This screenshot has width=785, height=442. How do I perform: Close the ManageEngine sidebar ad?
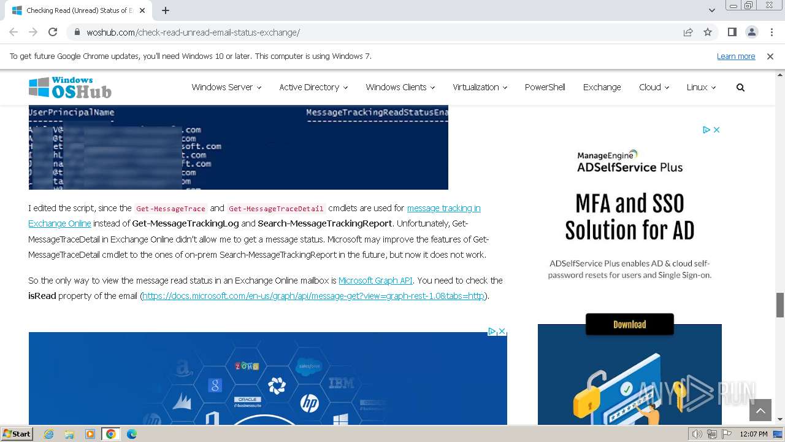click(x=716, y=130)
